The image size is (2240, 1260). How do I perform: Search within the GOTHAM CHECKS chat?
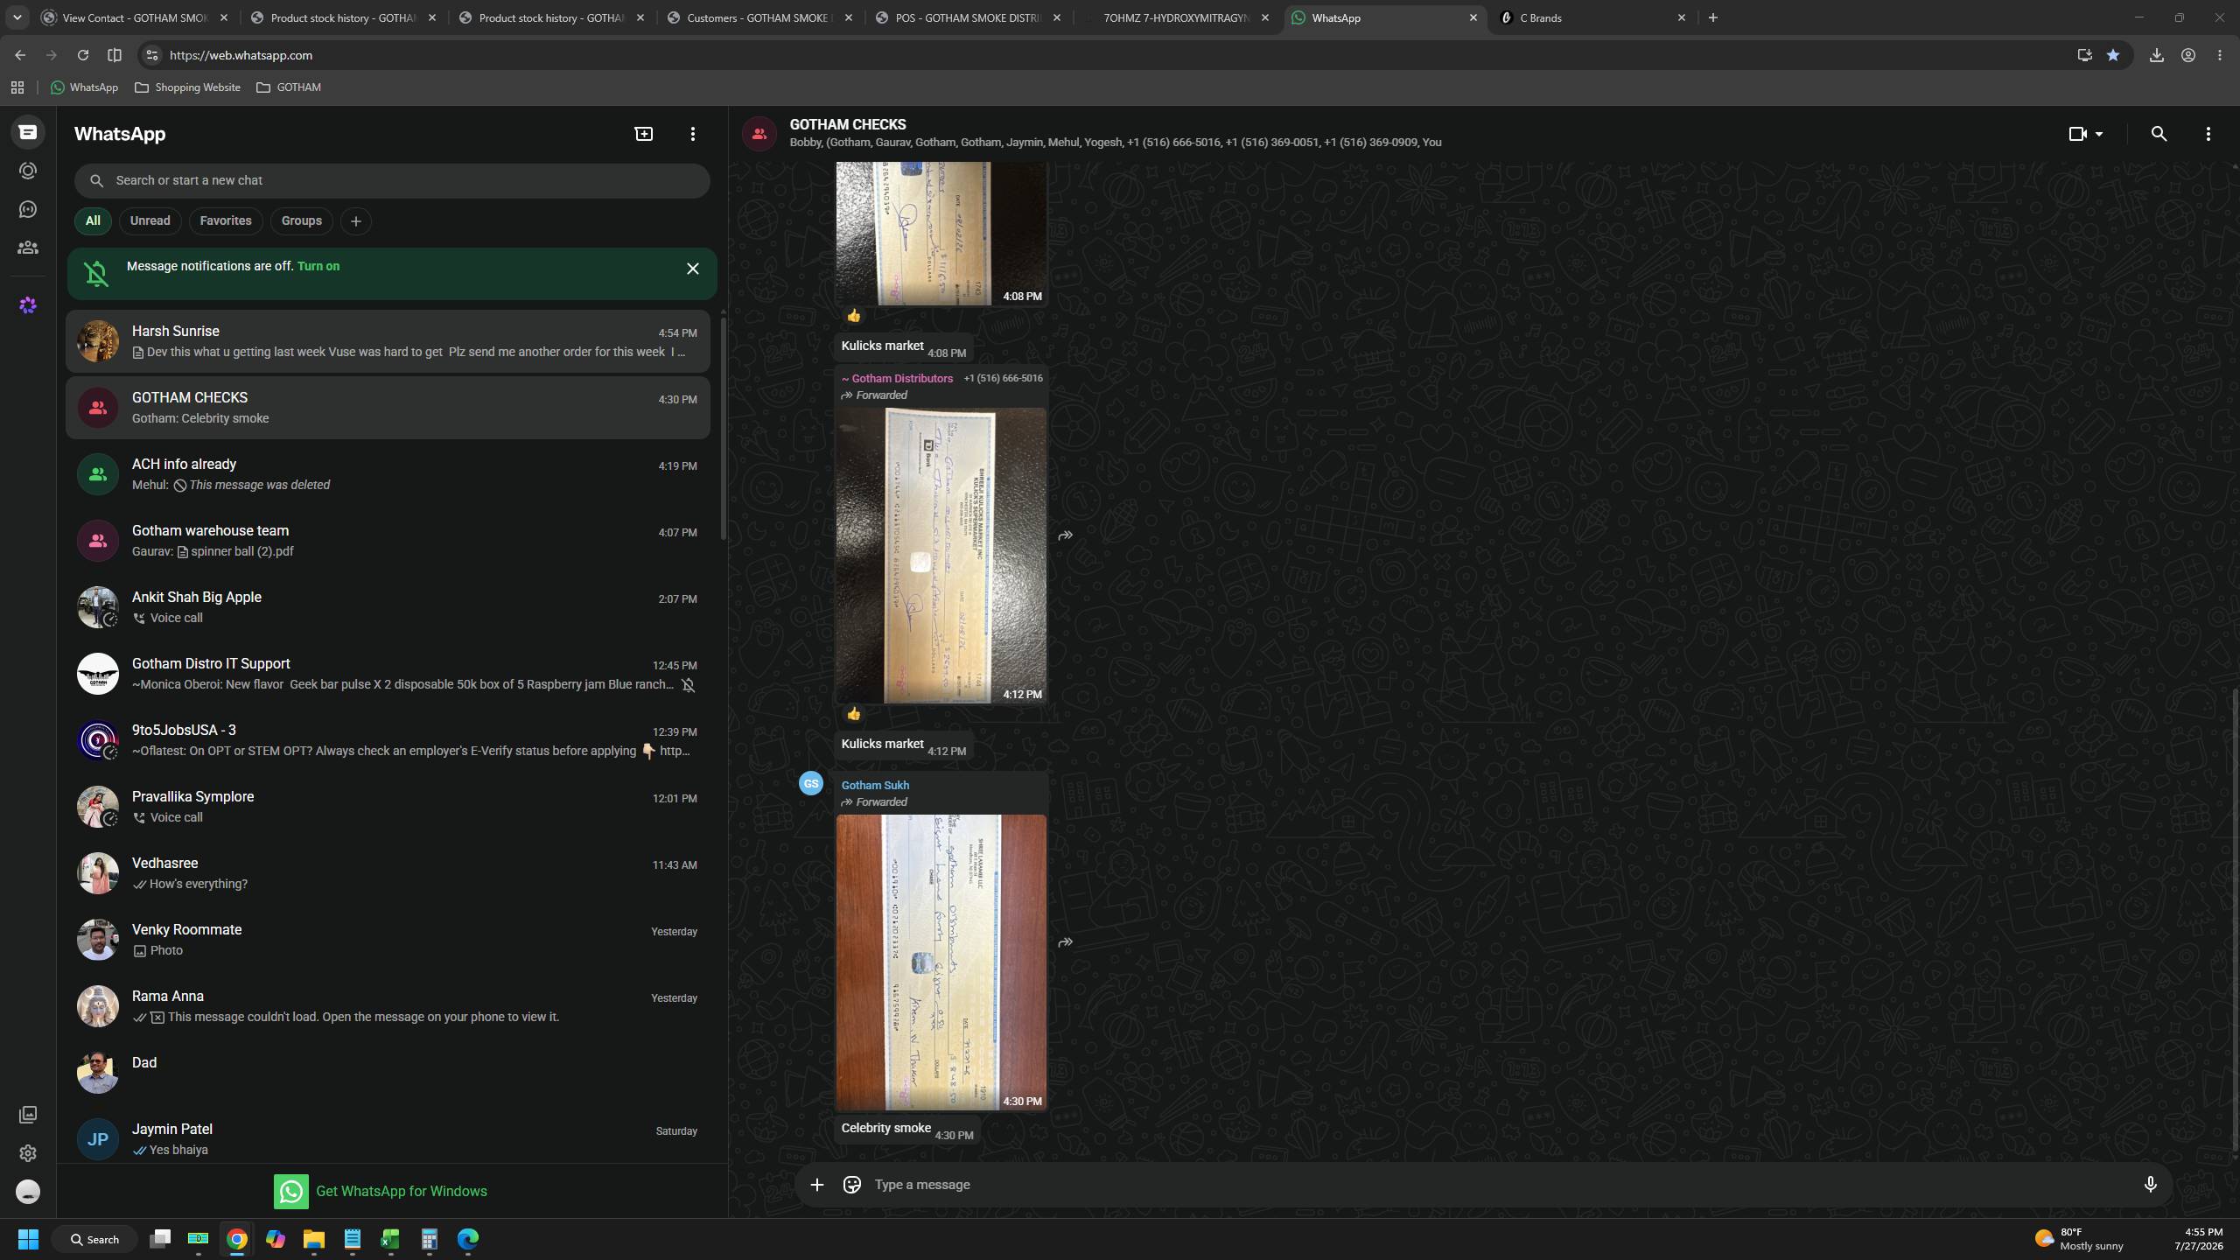coord(2159,134)
